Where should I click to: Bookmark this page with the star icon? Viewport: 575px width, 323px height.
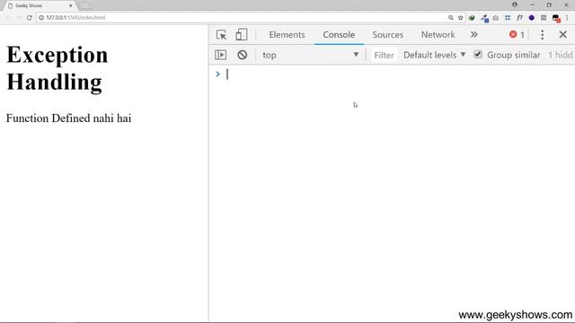461,18
